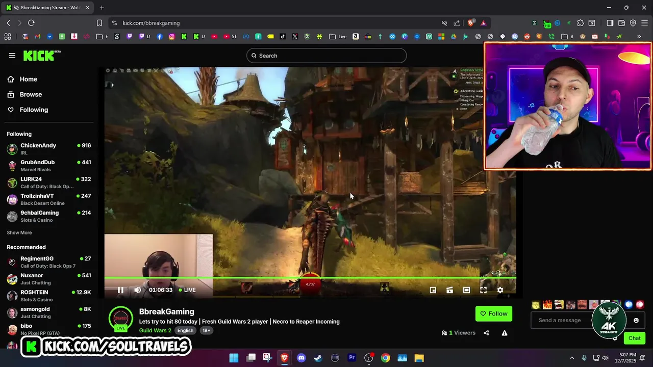Launch Discord from the taskbar
This screenshot has height=367, width=653.
point(301,358)
